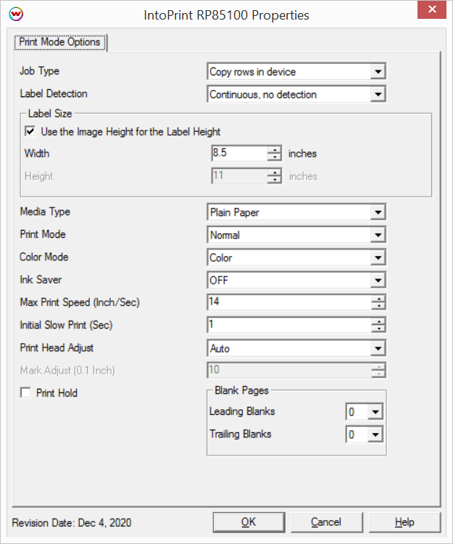Uncheck Use the Image Height for Label Height
Viewport: 453px width, 544px height.
click(x=30, y=131)
